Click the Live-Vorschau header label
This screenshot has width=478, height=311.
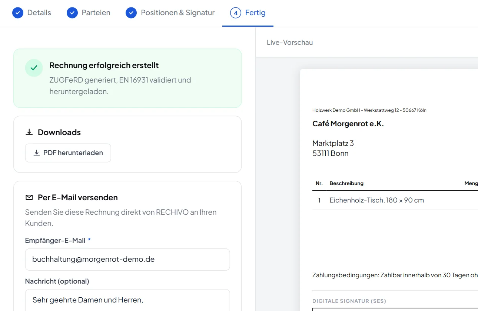click(290, 43)
